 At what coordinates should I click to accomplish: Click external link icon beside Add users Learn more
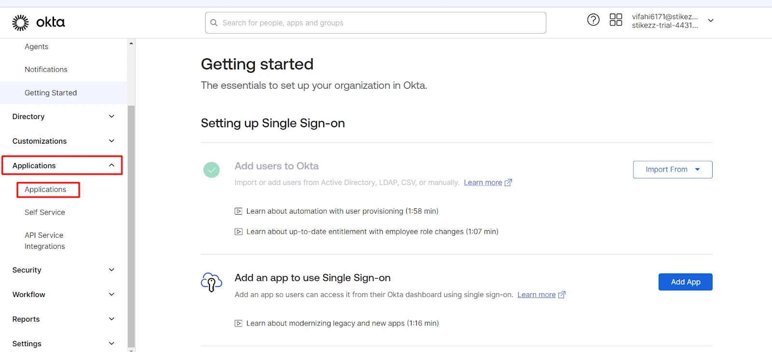(508, 183)
